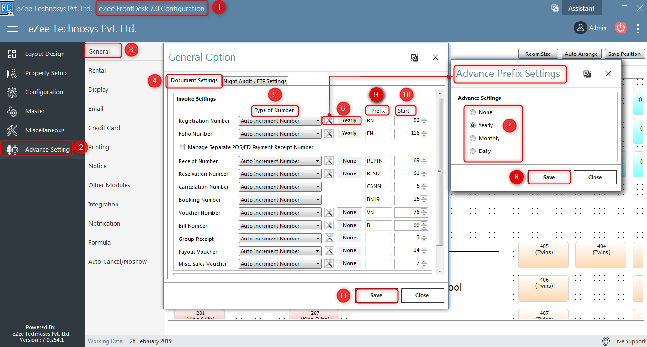Select Rental in the settings list
This screenshot has height=347, width=647.
click(97, 70)
